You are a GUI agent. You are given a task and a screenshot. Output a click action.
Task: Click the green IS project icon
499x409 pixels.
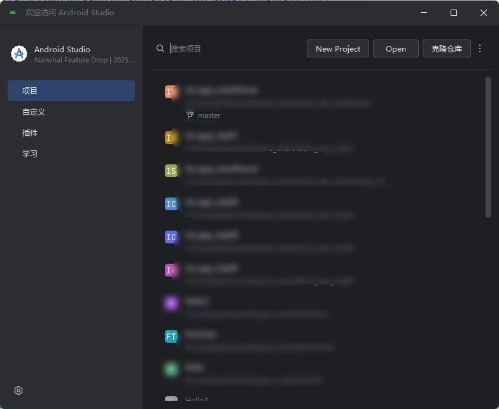pos(171,171)
